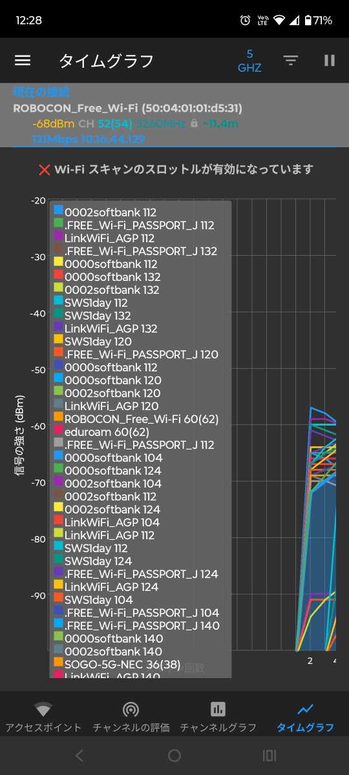Select legend entry 0002softbank 132
This screenshot has height=775, width=349.
click(107, 289)
